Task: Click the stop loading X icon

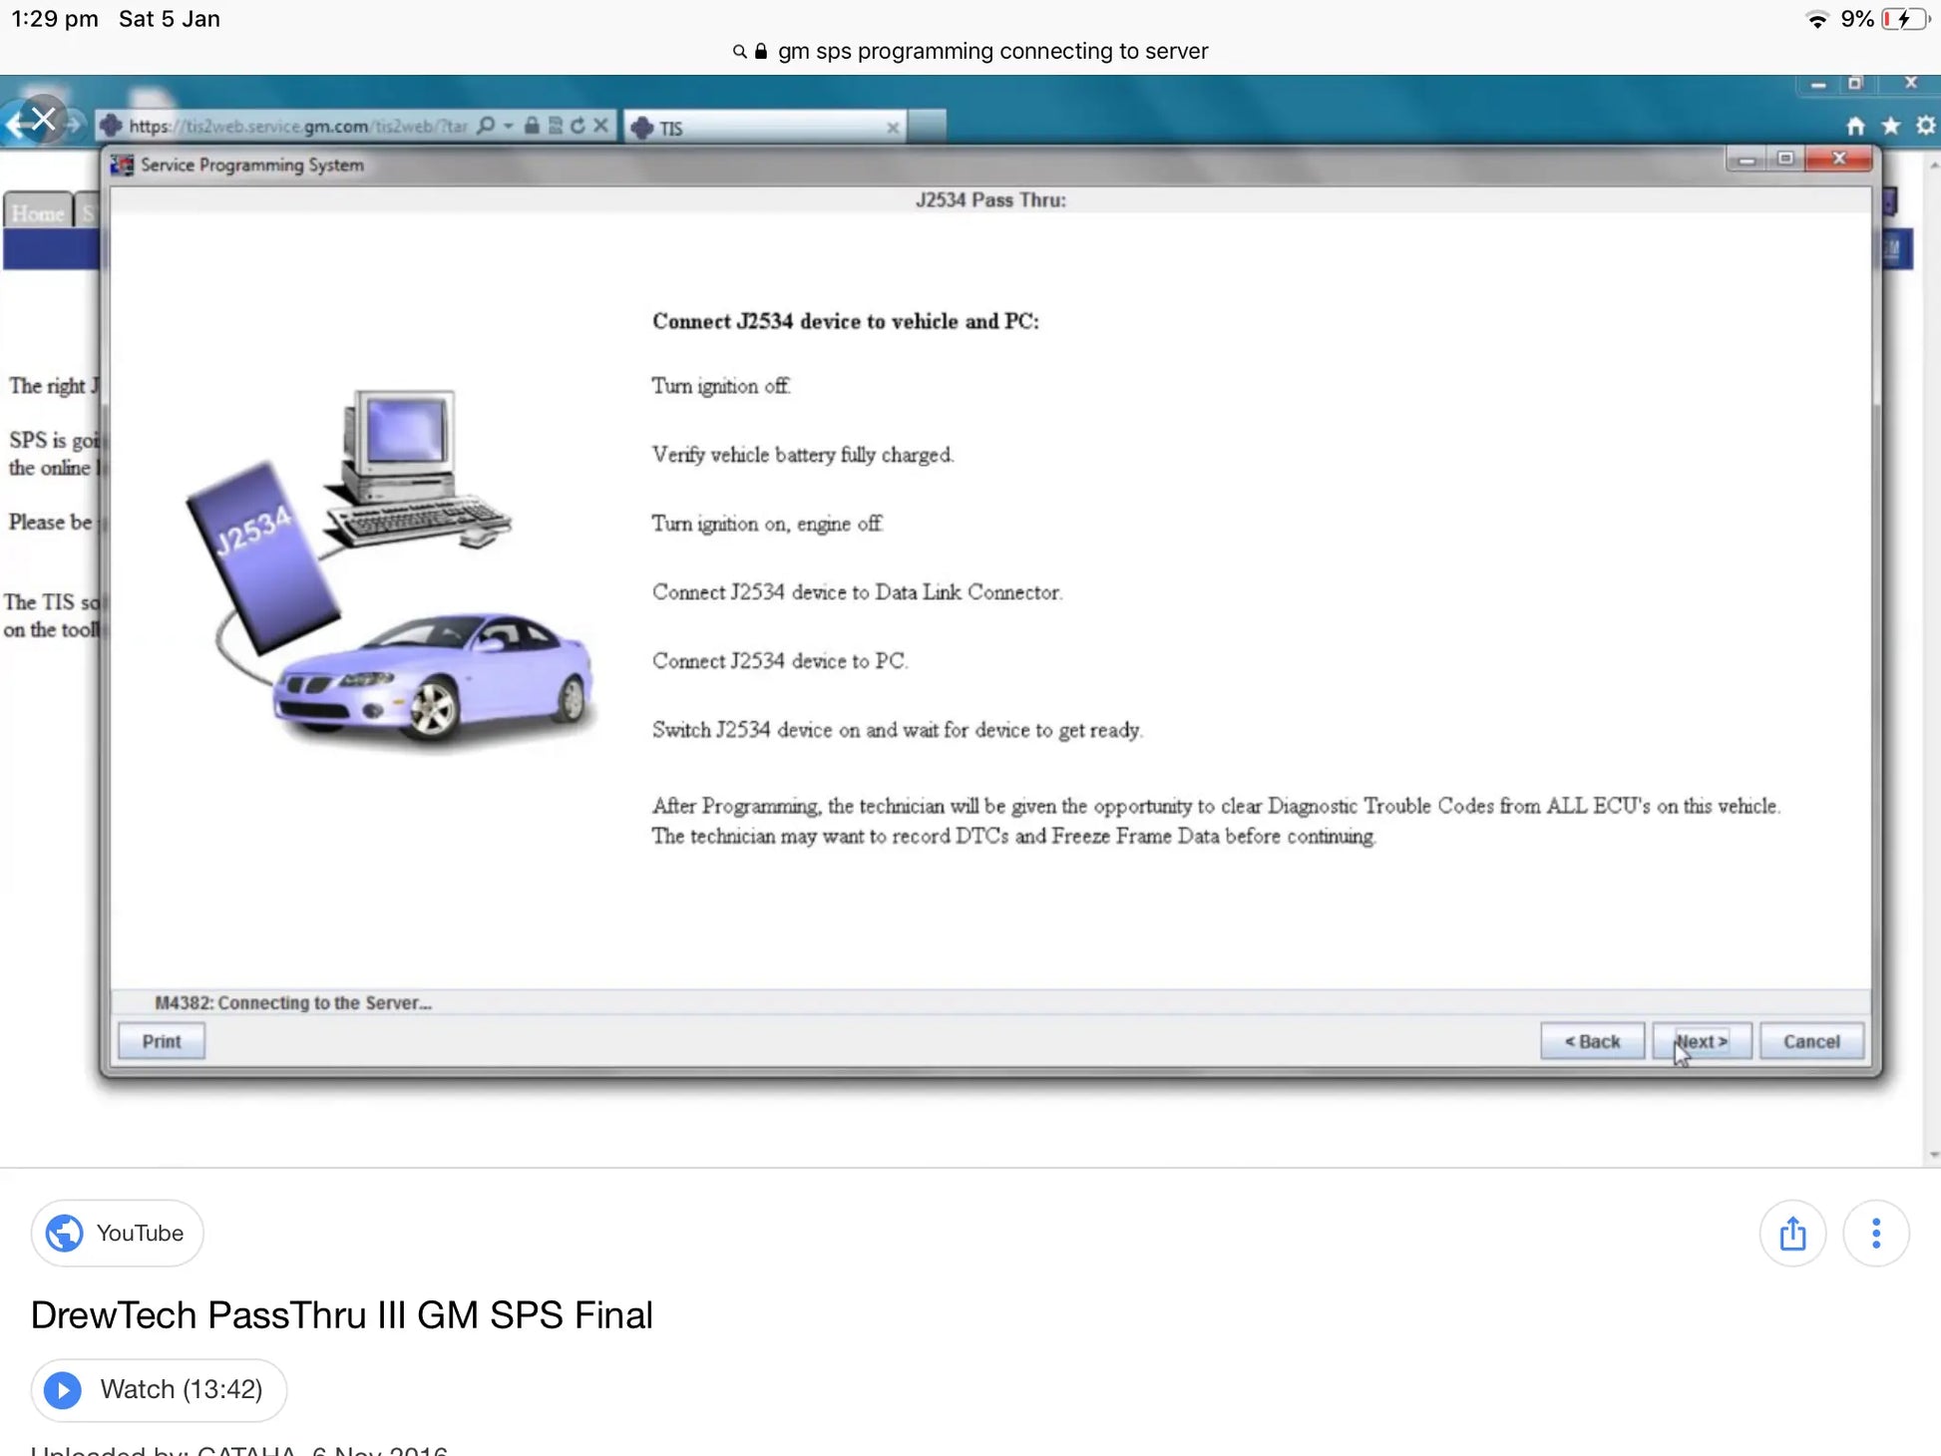Action: (600, 126)
